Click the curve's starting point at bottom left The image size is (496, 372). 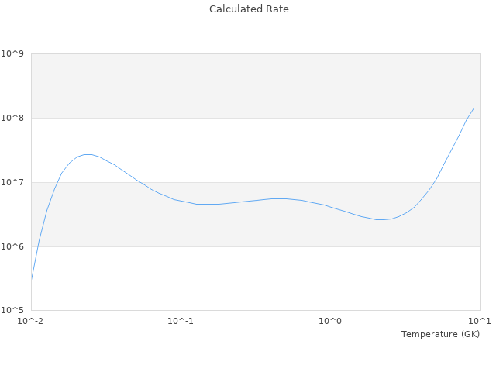pos(32,277)
